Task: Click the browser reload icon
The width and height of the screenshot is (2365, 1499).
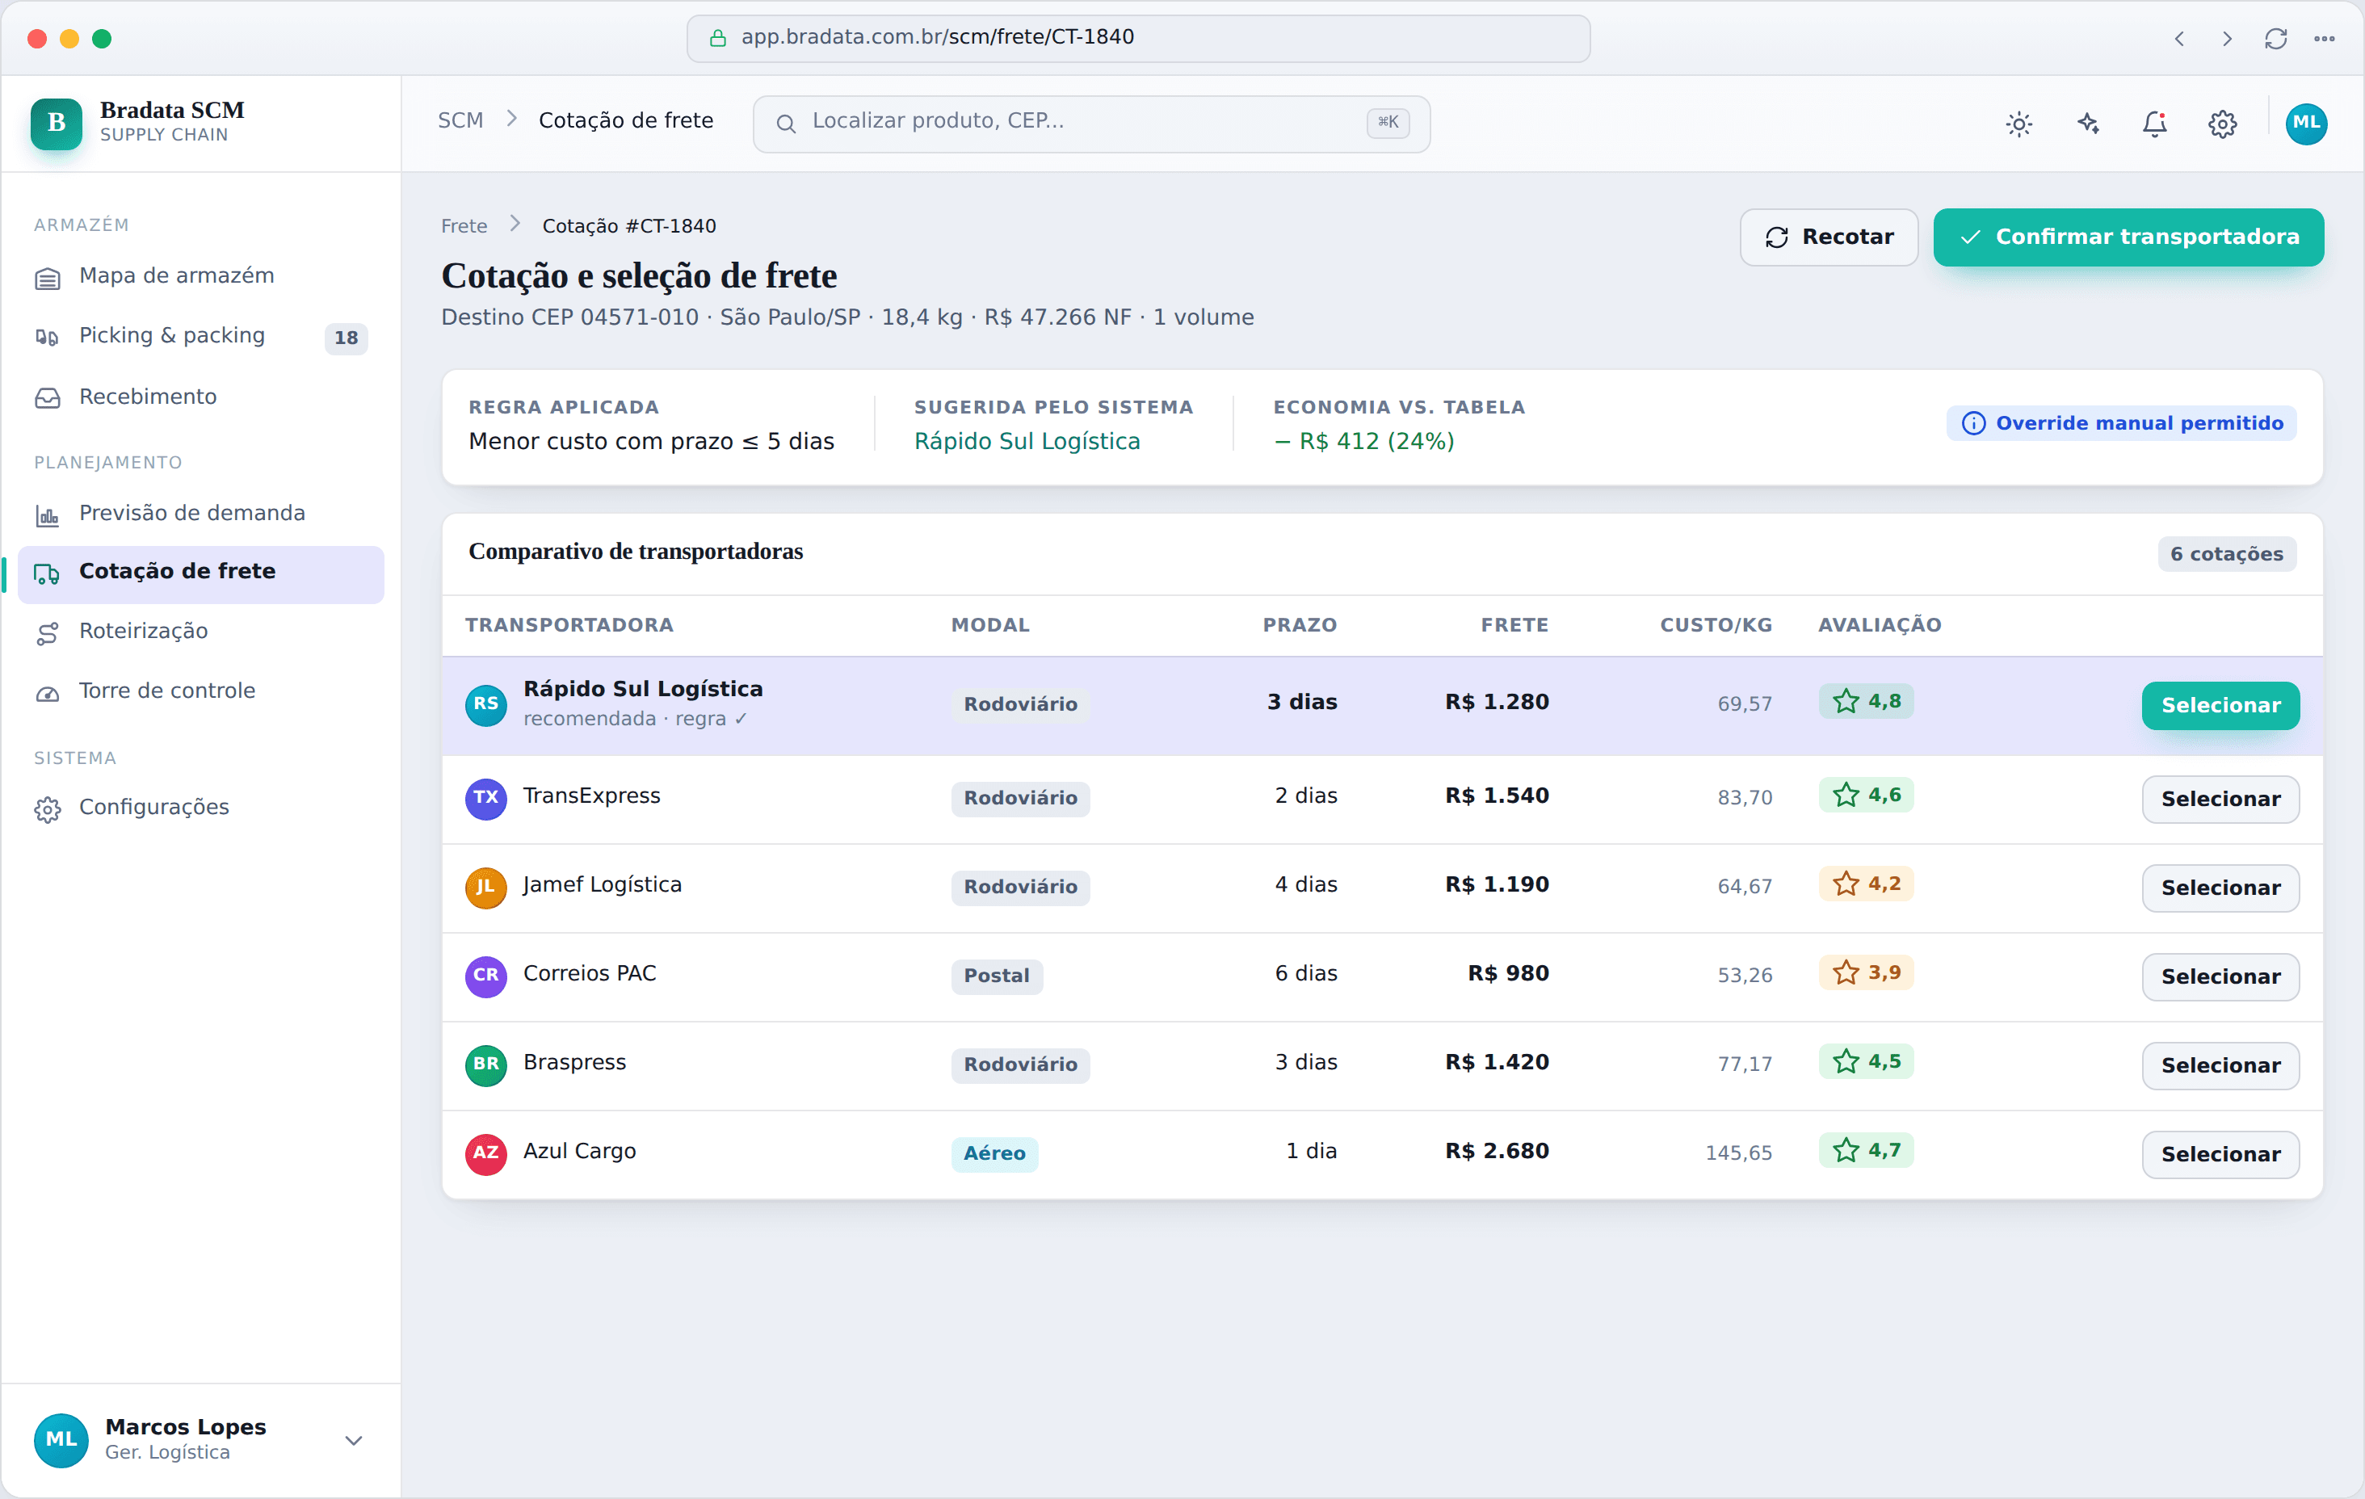Action: (x=2275, y=38)
